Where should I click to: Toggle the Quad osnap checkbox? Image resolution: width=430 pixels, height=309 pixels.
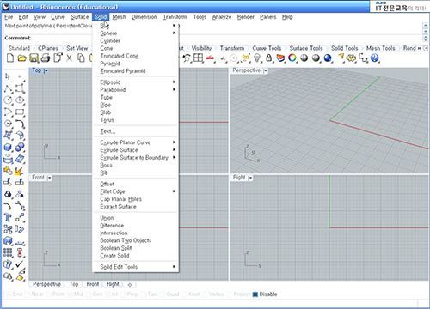pos(163,294)
